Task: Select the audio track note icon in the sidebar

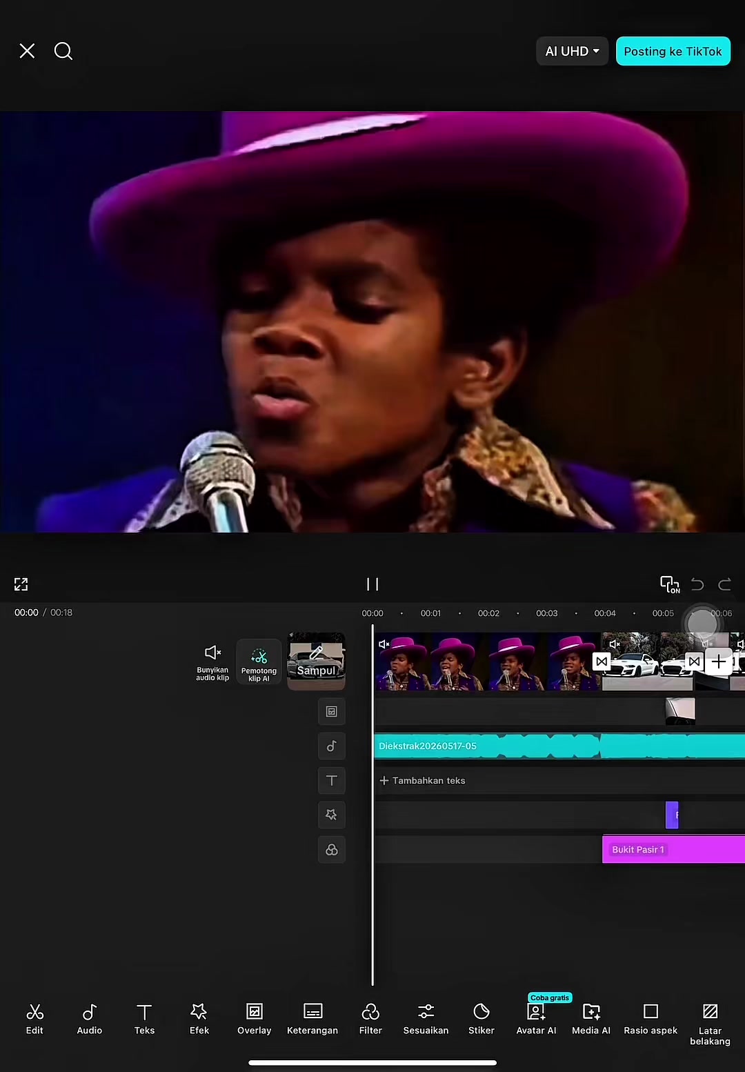Action: (x=332, y=746)
